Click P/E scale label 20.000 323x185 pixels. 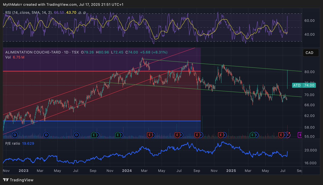311,150
